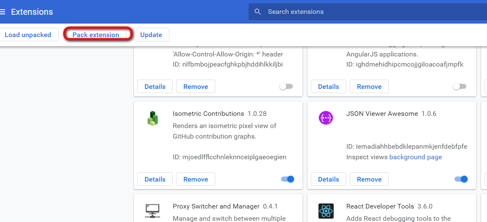Click the Isometric Contributions green cubes icon
The width and height of the screenshot is (487, 222).
(153, 118)
